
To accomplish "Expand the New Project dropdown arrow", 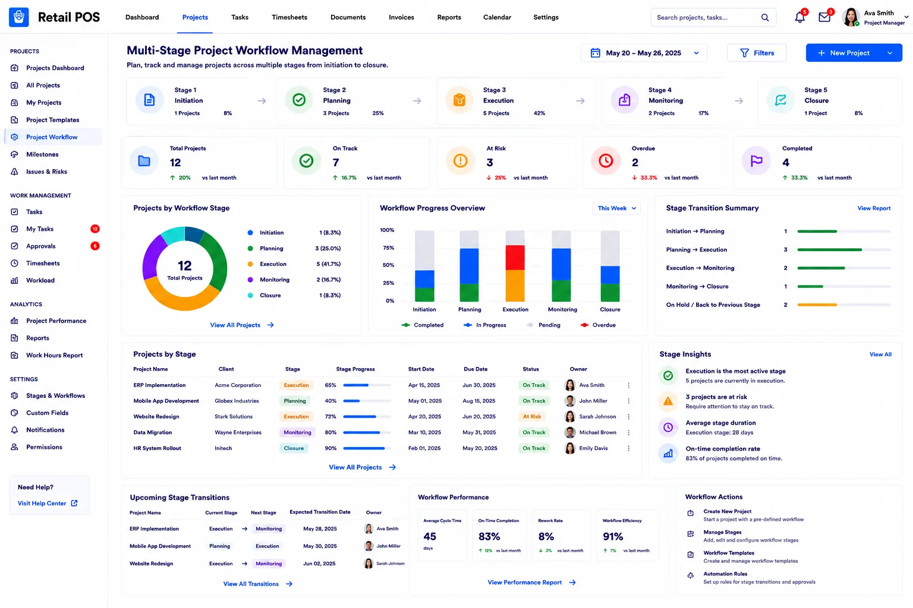I will [890, 53].
